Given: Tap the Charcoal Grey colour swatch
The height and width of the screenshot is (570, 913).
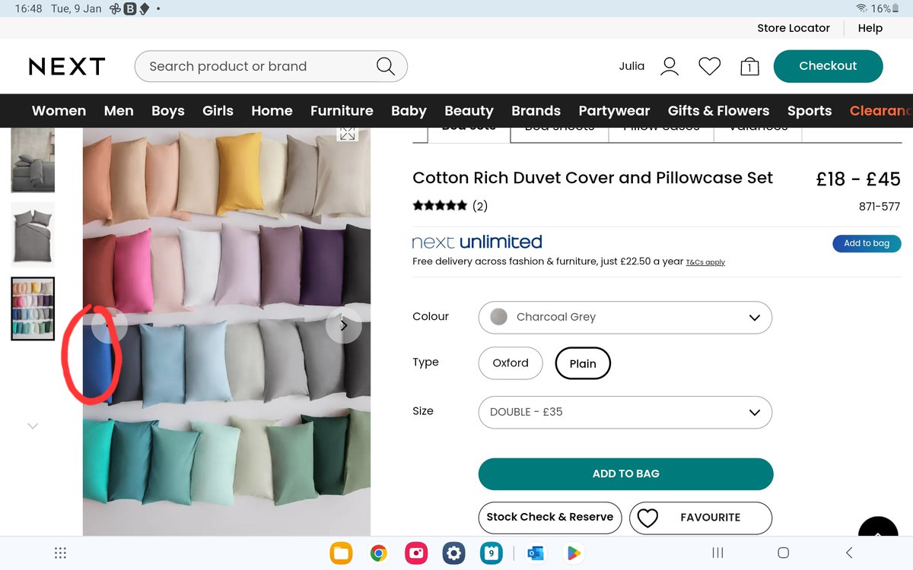Looking at the screenshot, I should tap(498, 317).
